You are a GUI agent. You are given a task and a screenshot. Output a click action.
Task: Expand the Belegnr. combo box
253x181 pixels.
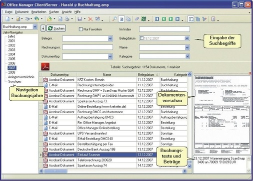pyautogui.click(x=110, y=38)
